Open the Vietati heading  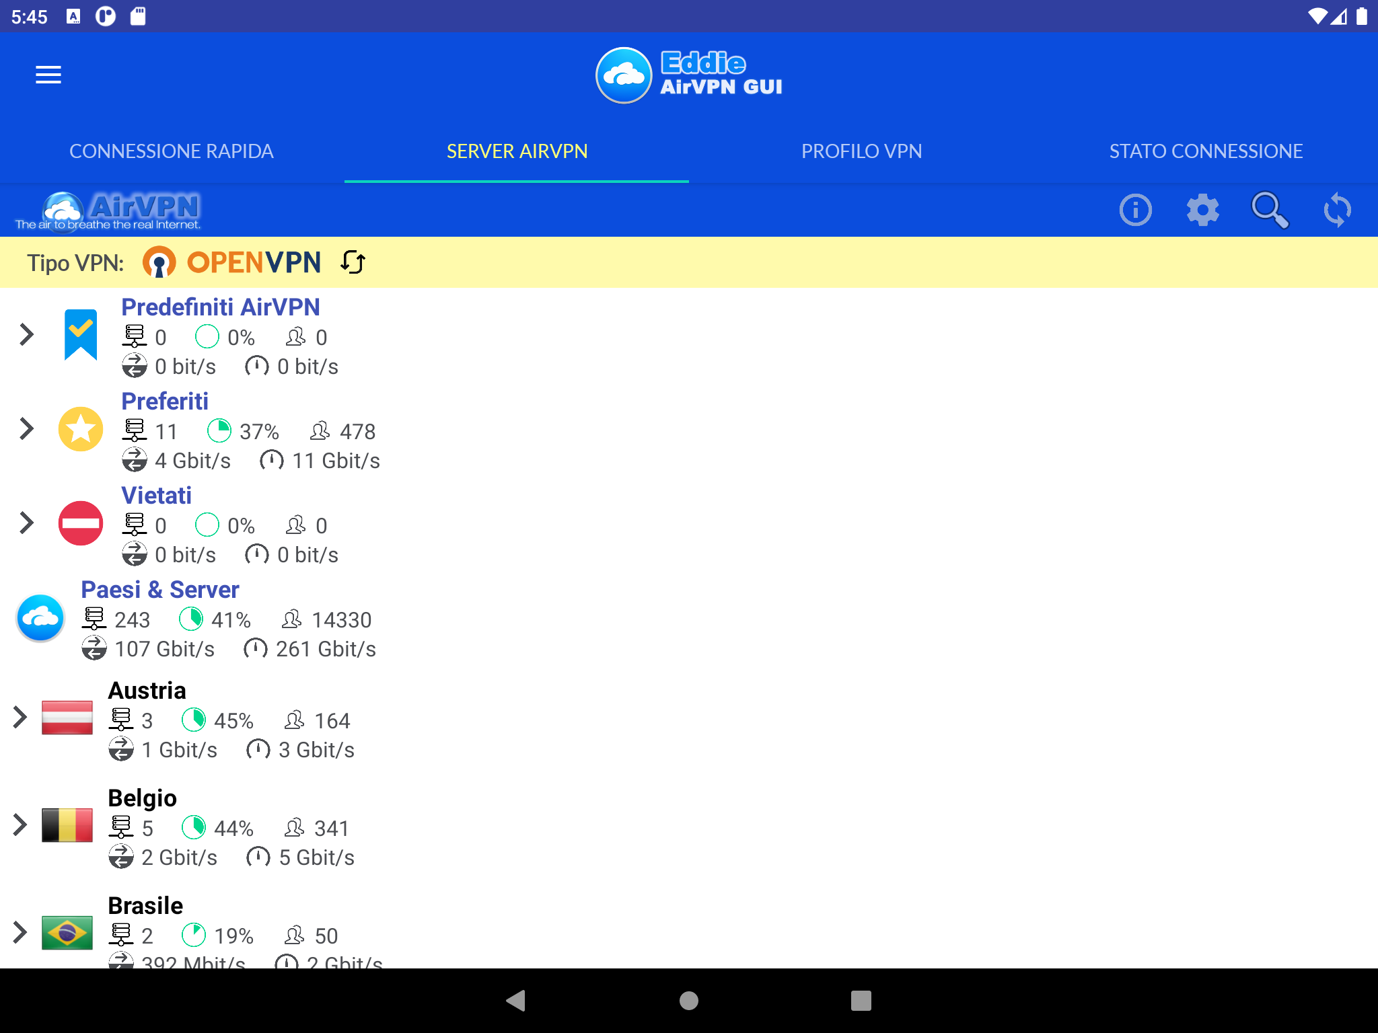(156, 496)
